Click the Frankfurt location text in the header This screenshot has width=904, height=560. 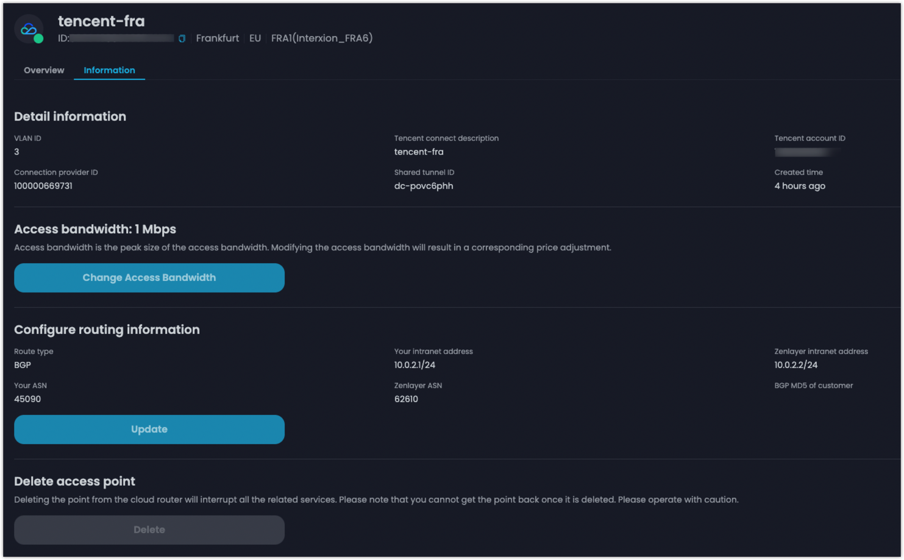tap(218, 38)
